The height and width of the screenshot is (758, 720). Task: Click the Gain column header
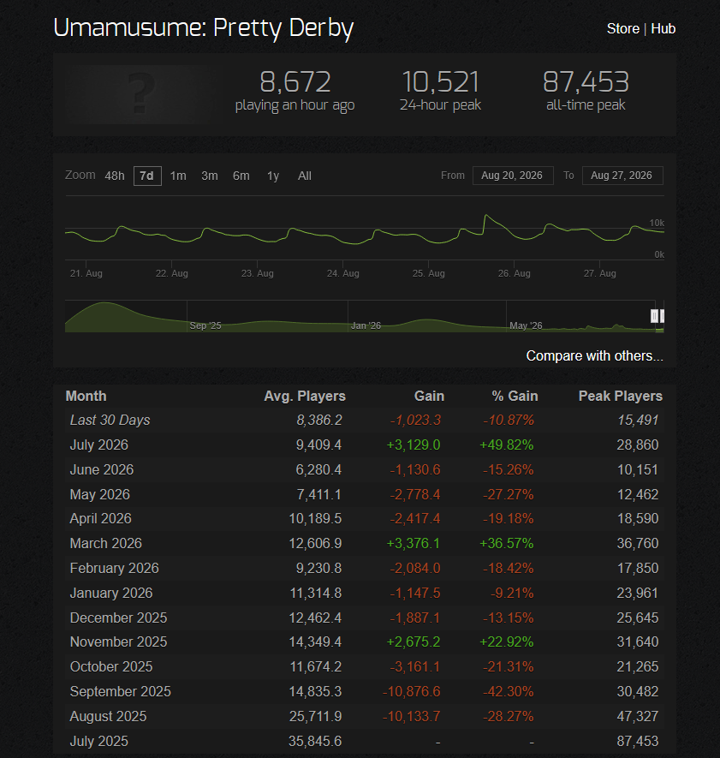click(429, 396)
